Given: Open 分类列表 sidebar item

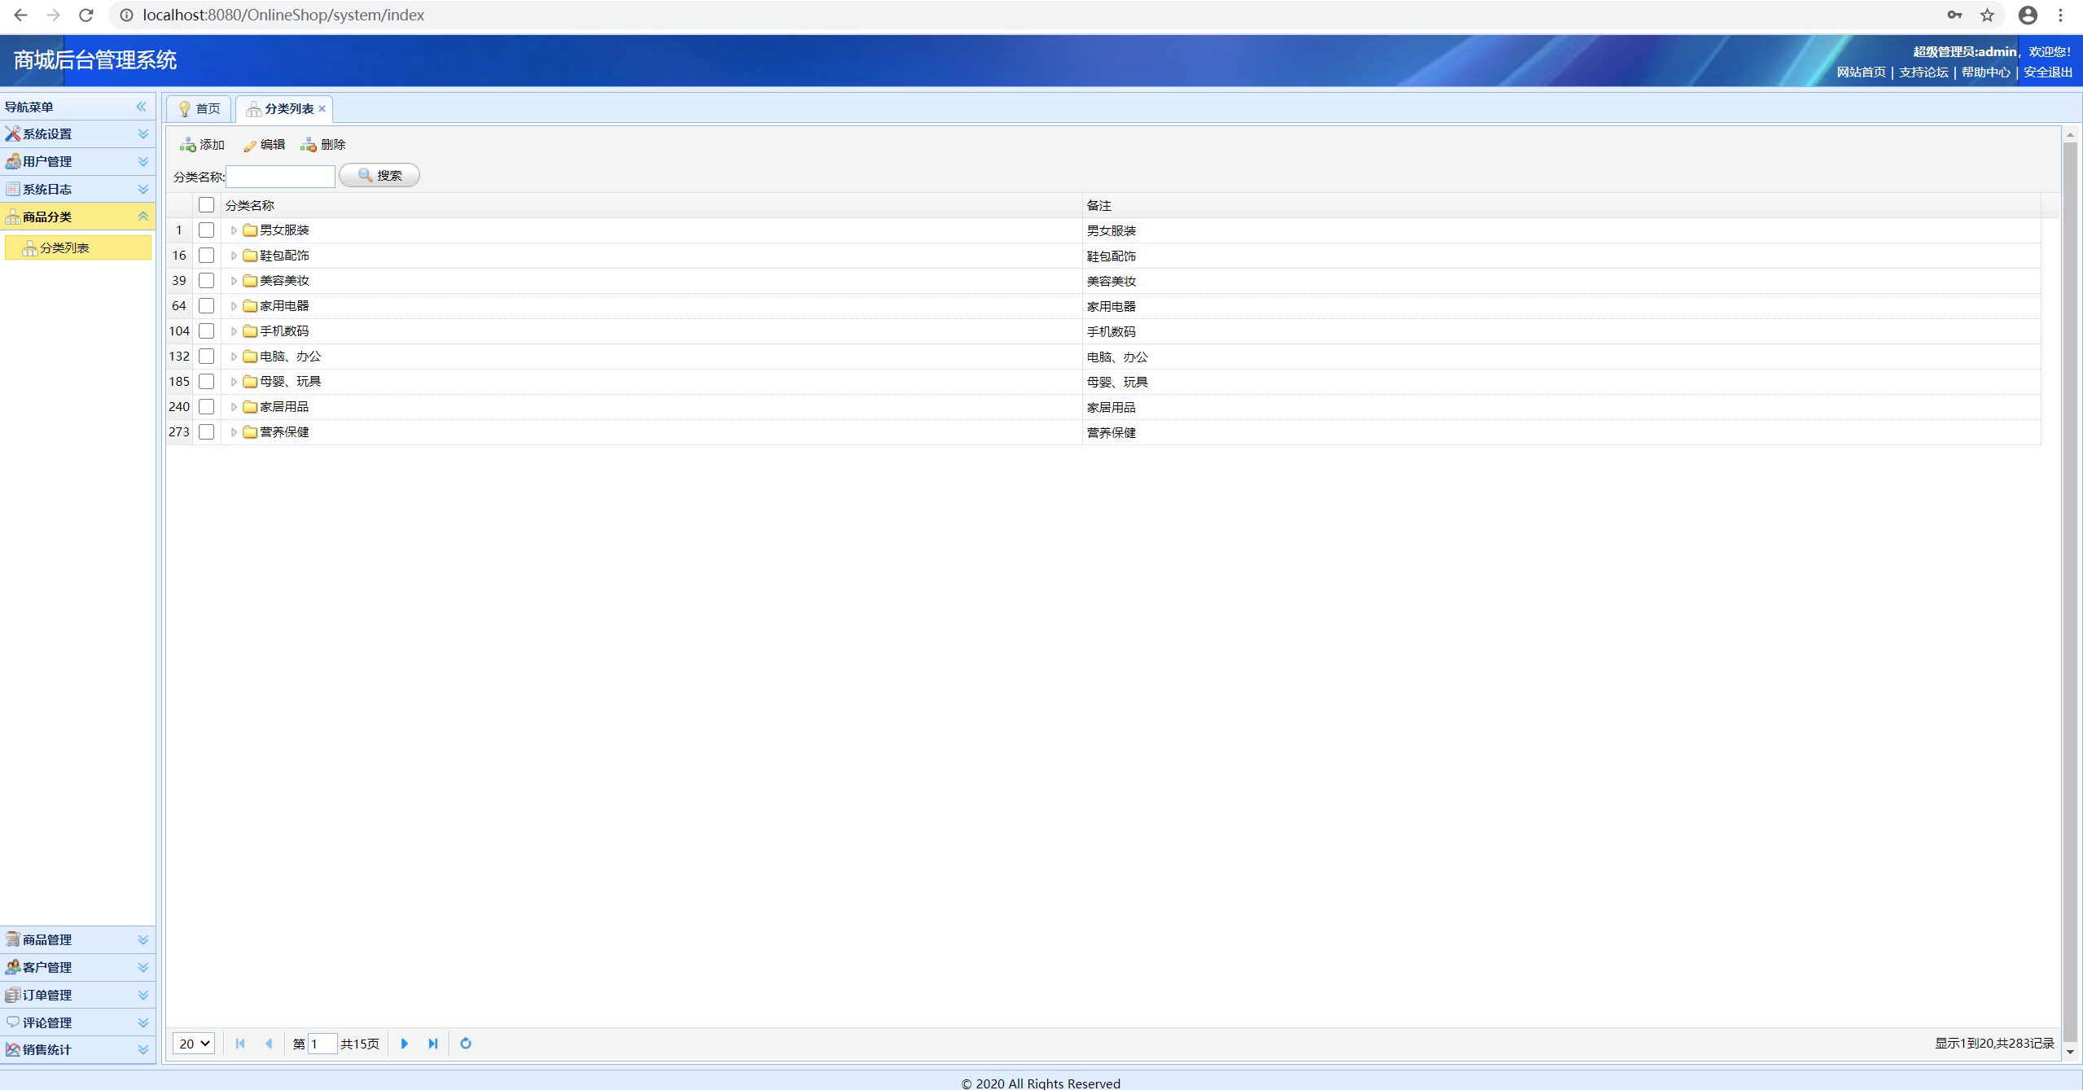Looking at the screenshot, I should 78,247.
